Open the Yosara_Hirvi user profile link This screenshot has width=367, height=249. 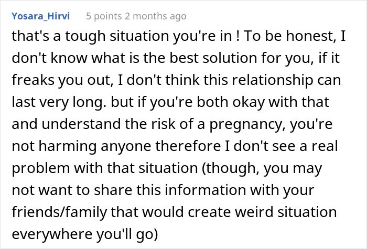click(x=39, y=16)
